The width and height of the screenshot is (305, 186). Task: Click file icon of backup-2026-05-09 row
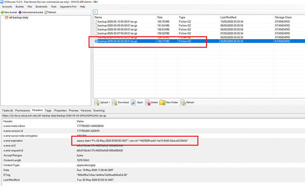[x=96, y=26]
